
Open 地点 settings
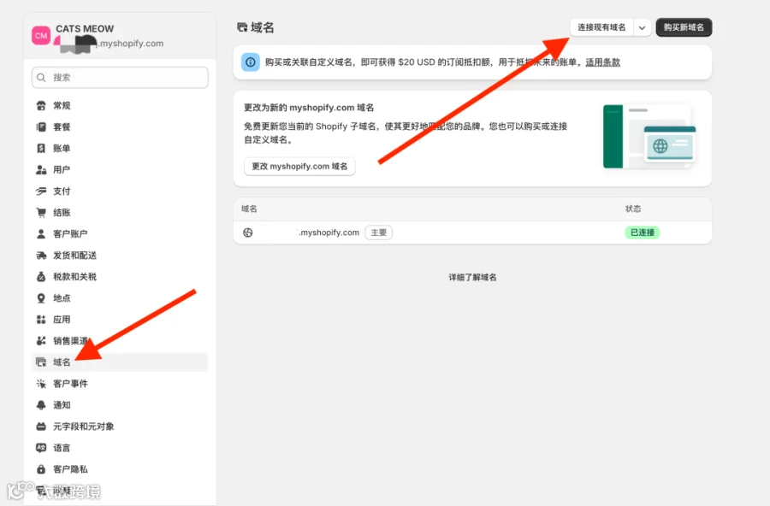pos(120,298)
